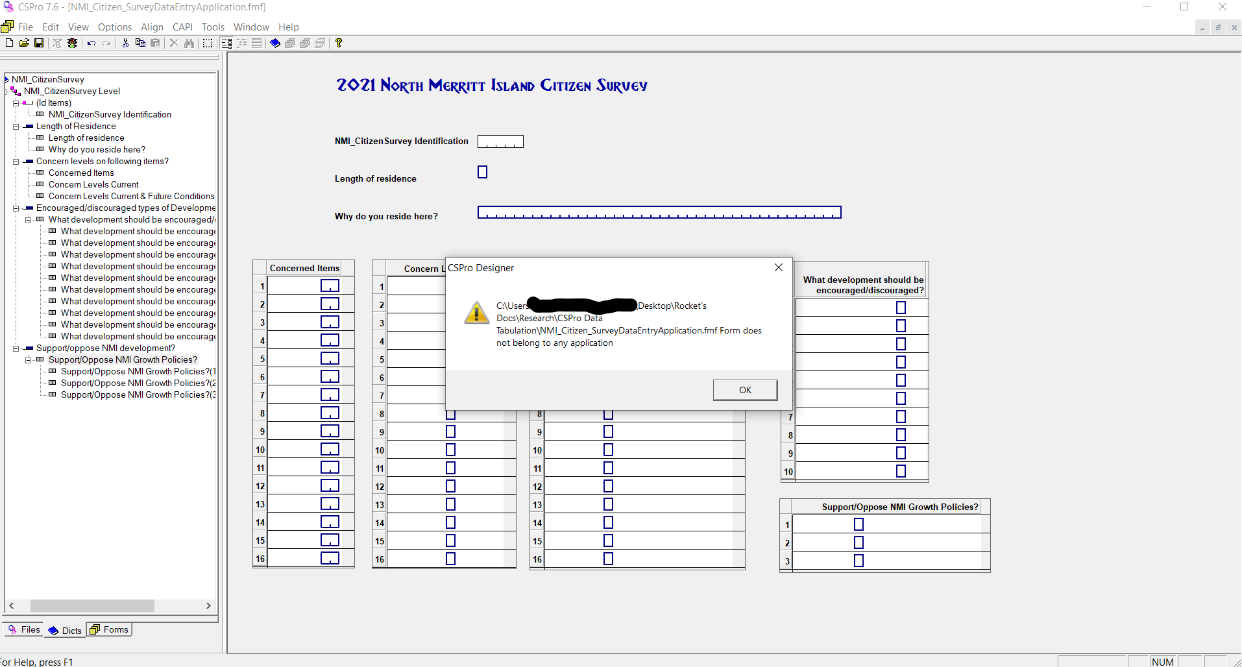Image resolution: width=1242 pixels, height=667 pixels.
Task: Open help with question mark icon
Action: click(x=339, y=43)
